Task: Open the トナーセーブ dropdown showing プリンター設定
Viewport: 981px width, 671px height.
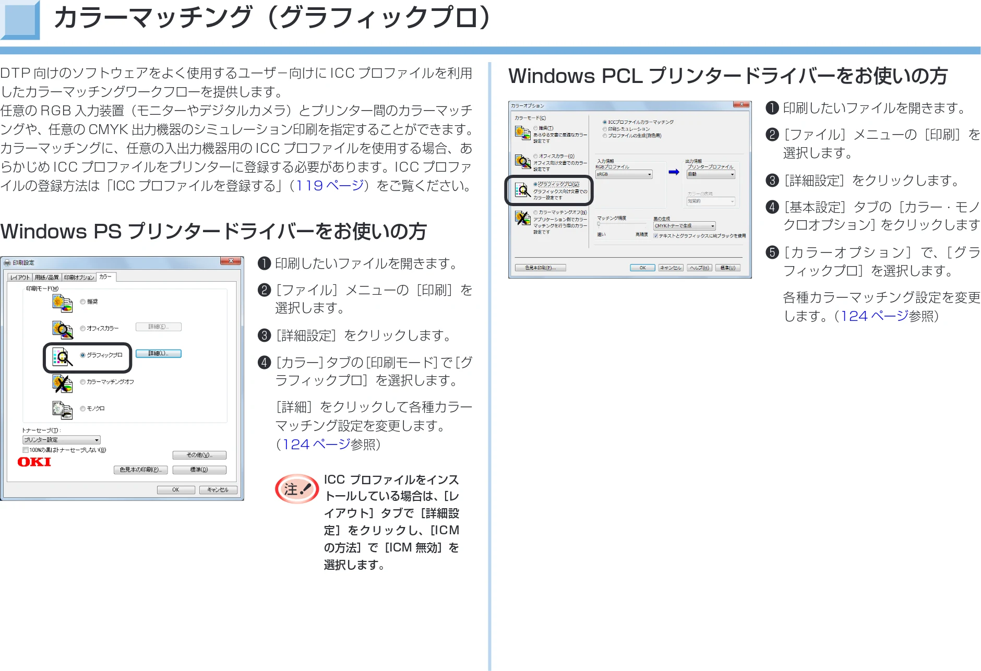Action: (x=62, y=440)
